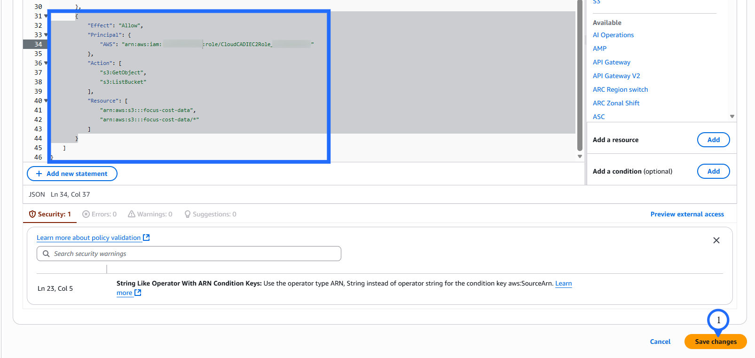Open Preview external access
The height and width of the screenshot is (358, 755).
687,214
